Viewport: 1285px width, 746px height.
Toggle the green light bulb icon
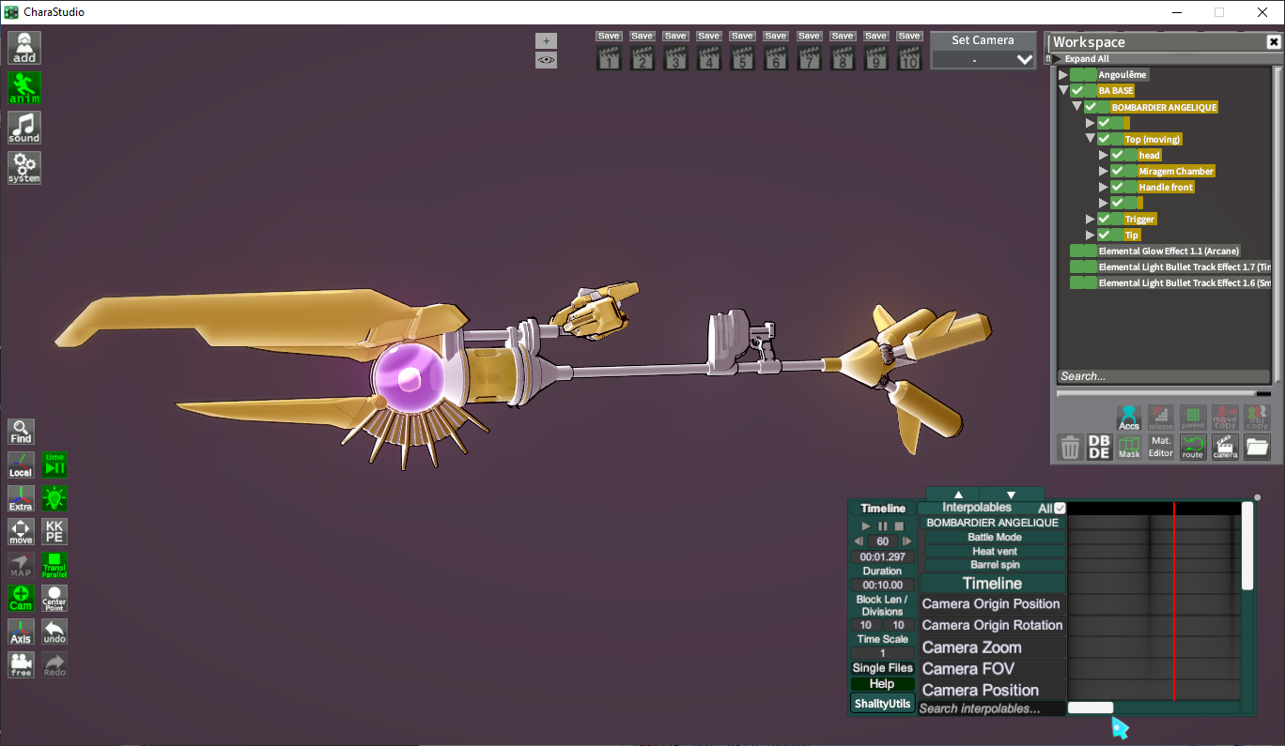point(54,498)
